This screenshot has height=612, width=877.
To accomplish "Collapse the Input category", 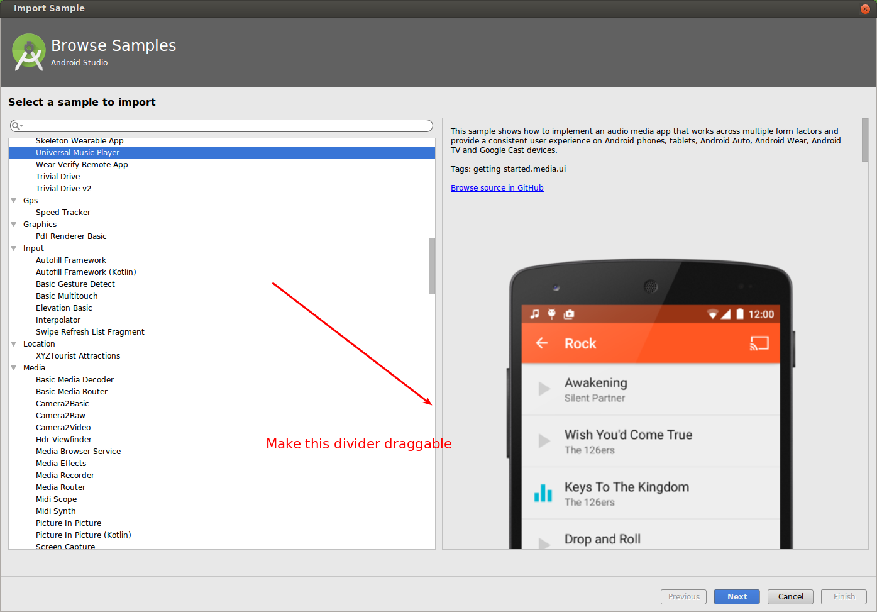I will coord(14,248).
